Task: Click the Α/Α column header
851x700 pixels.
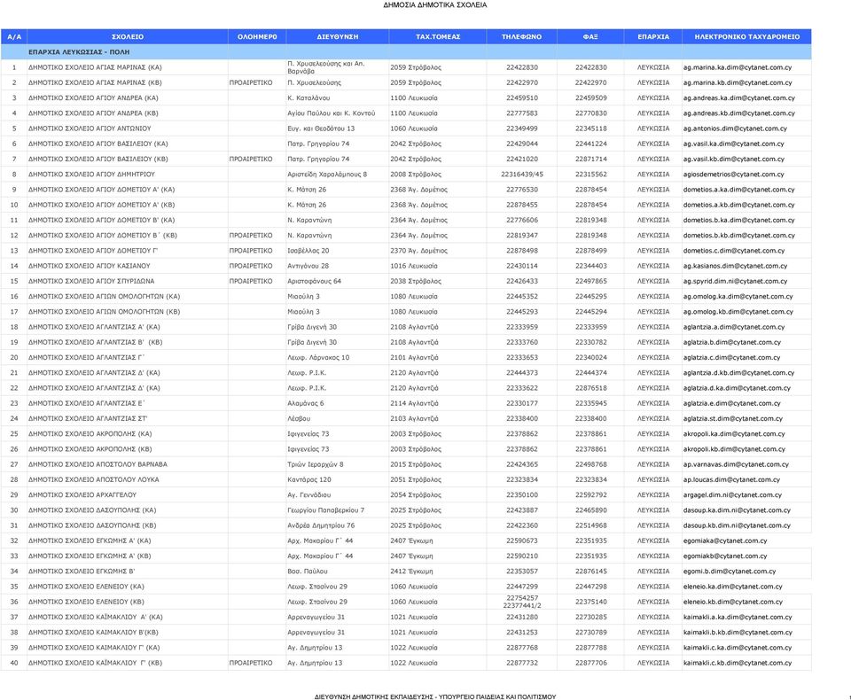Action: [14, 37]
